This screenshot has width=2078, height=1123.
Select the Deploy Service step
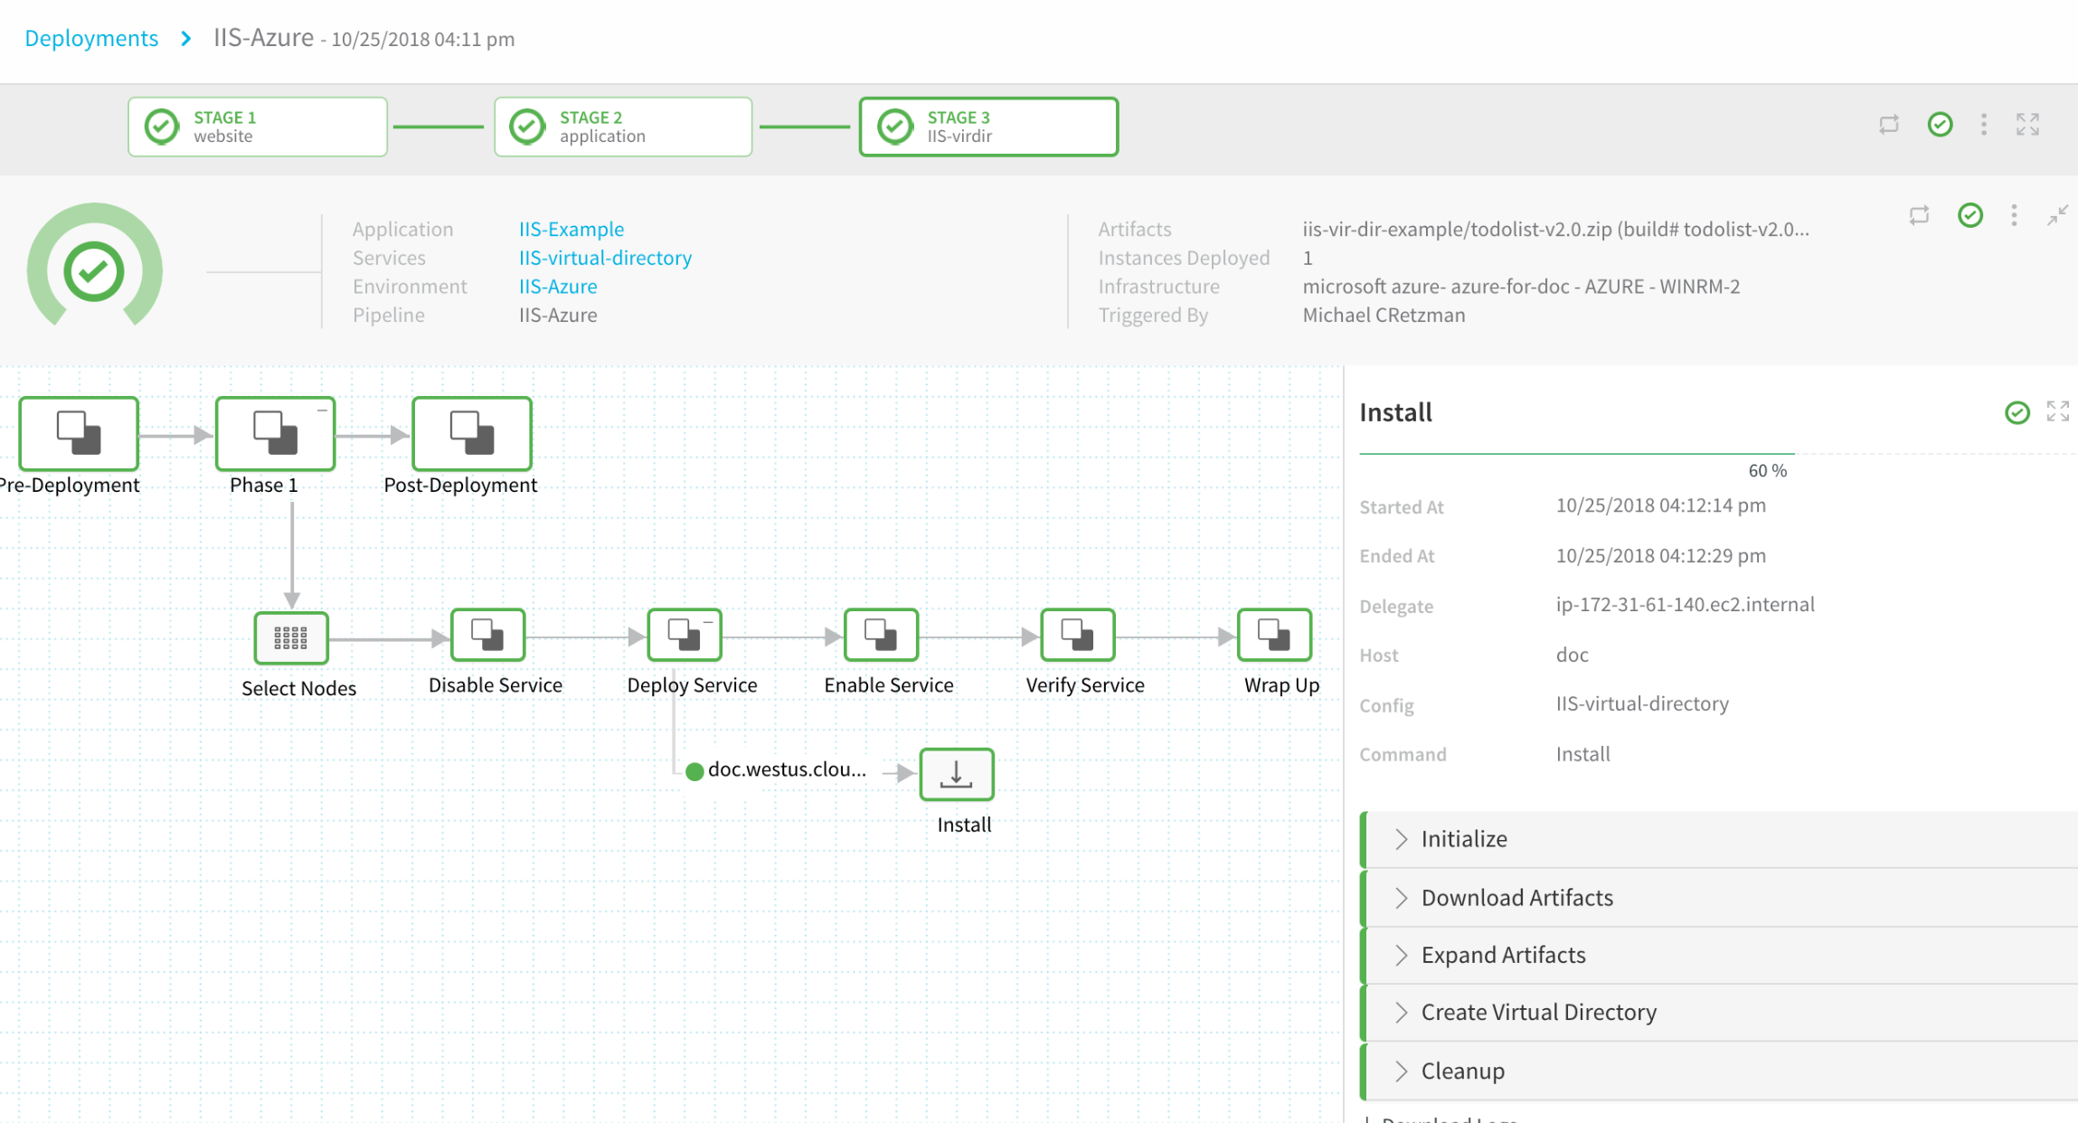point(684,635)
